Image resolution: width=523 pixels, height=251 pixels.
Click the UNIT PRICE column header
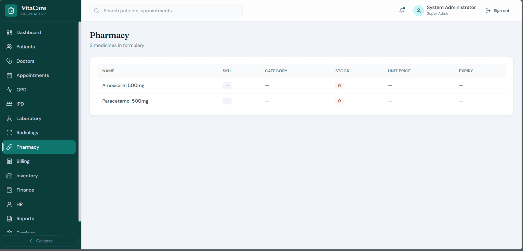(399, 71)
